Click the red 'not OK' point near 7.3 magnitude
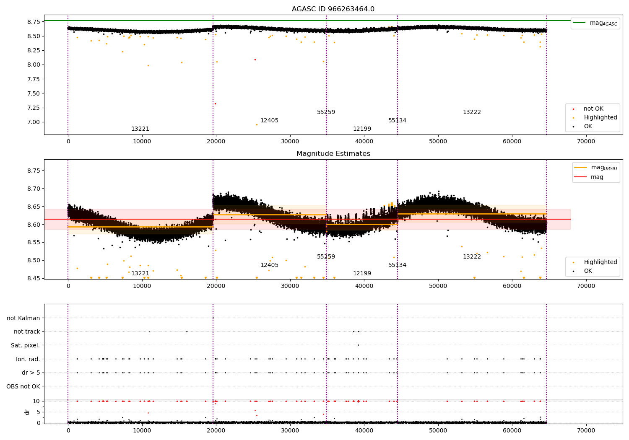The image size is (629, 440). [x=215, y=104]
